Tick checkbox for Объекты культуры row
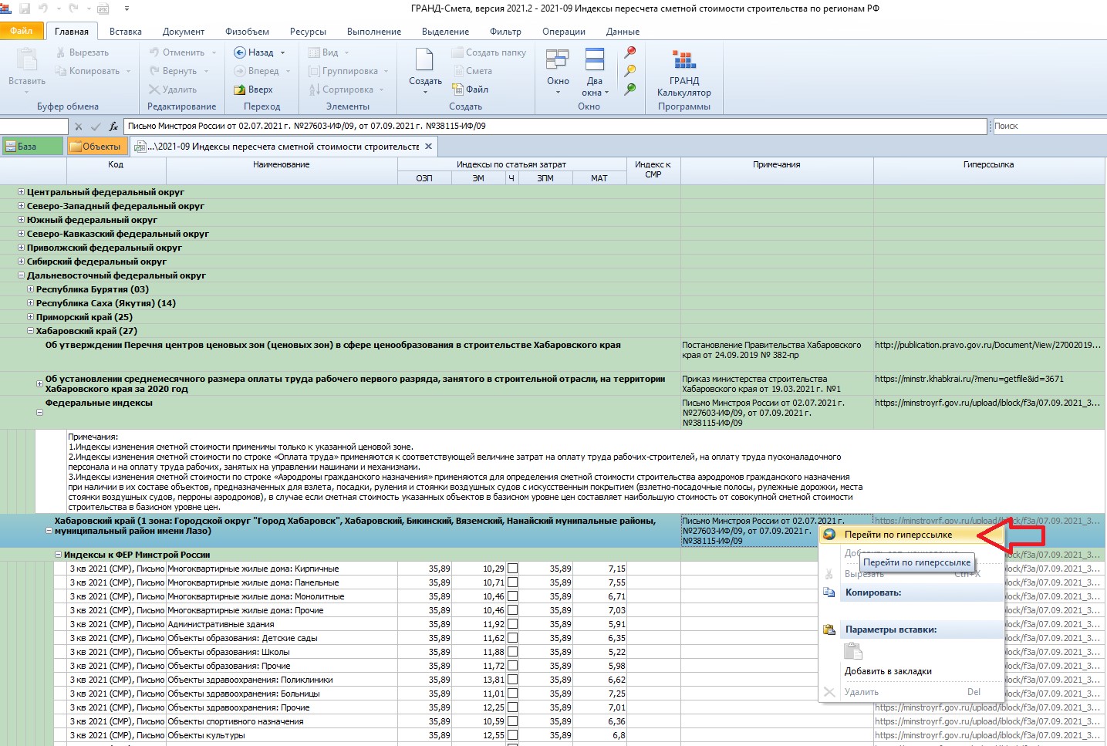1107x746 pixels. (512, 735)
